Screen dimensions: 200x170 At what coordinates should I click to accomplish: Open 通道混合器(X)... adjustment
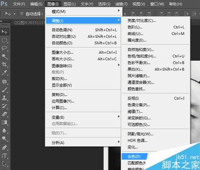[x=156, y=82]
